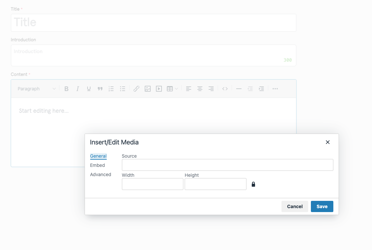This screenshot has height=250, width=372.
Task: Click the underline icon
Action: 89,89
